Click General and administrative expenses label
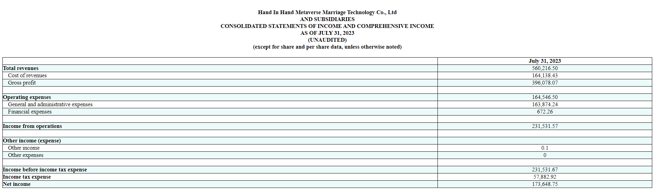Viewport: 655px width, 190px height. coord(50,104)
